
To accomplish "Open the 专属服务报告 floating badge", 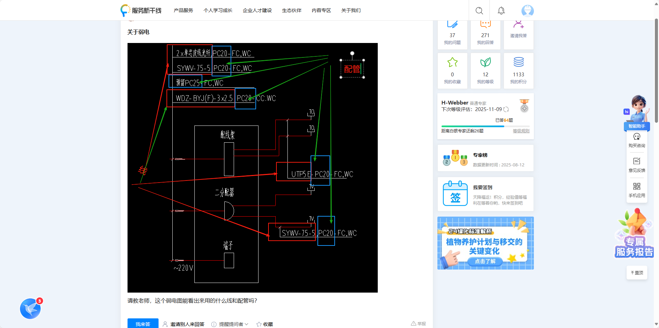I will (x=634, y=233).
